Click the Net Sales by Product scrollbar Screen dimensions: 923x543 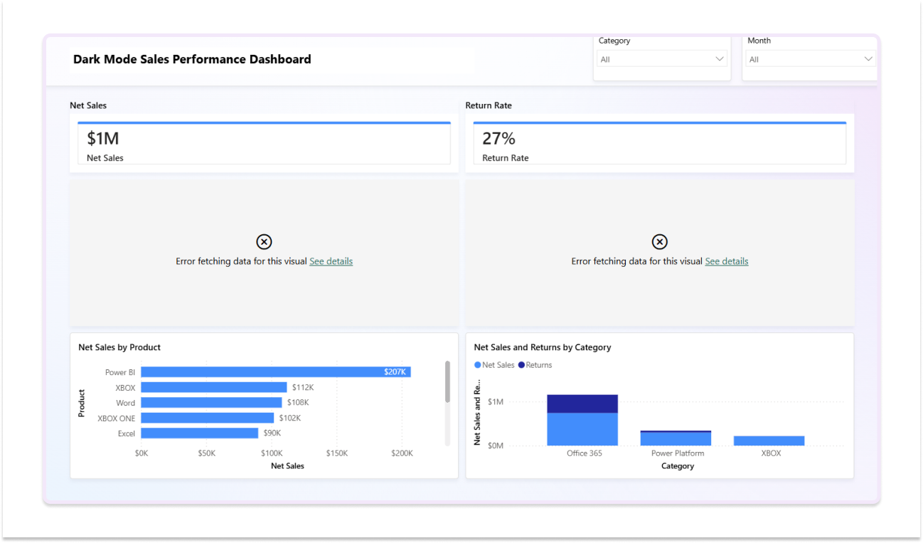pyautogui.click(x=447, y=381)
